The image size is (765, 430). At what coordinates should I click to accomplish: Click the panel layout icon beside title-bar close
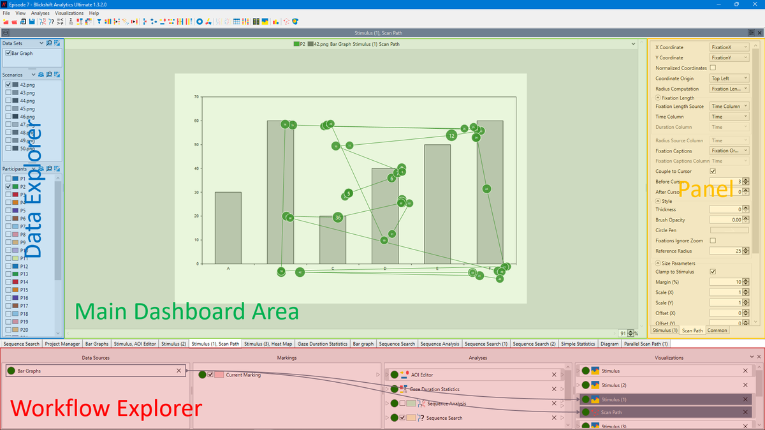click(x=751, y=33)
